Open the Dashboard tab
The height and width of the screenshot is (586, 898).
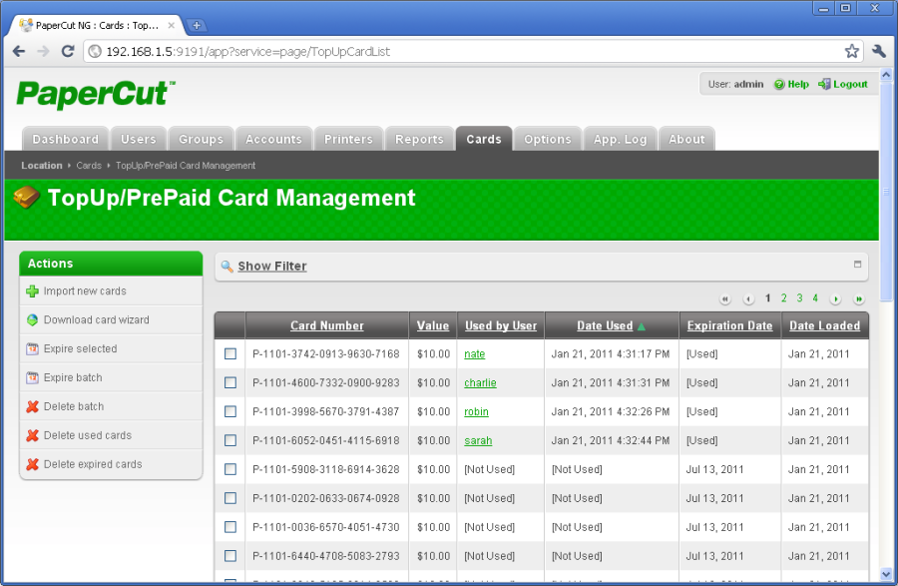click(65, 139)
